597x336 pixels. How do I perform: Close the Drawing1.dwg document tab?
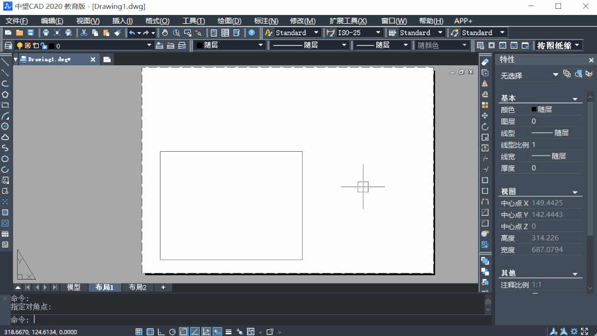click(93, 59)
